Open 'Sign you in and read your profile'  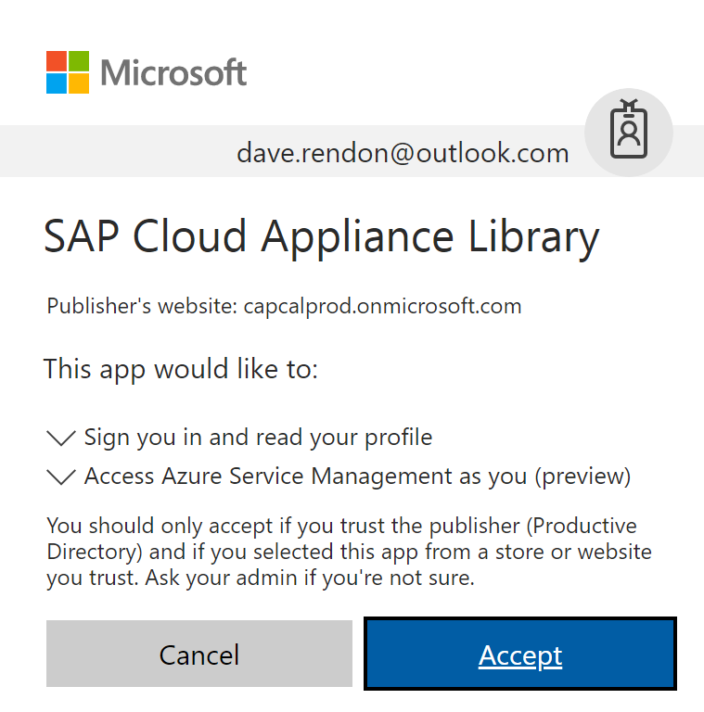(x=258, y=438)
